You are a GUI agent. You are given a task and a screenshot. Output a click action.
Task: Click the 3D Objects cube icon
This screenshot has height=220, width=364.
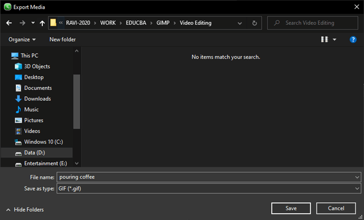[x=18, y=67]
